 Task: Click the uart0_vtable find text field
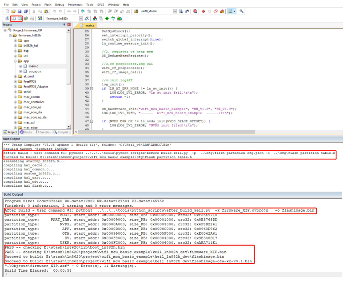coord(156,11)
